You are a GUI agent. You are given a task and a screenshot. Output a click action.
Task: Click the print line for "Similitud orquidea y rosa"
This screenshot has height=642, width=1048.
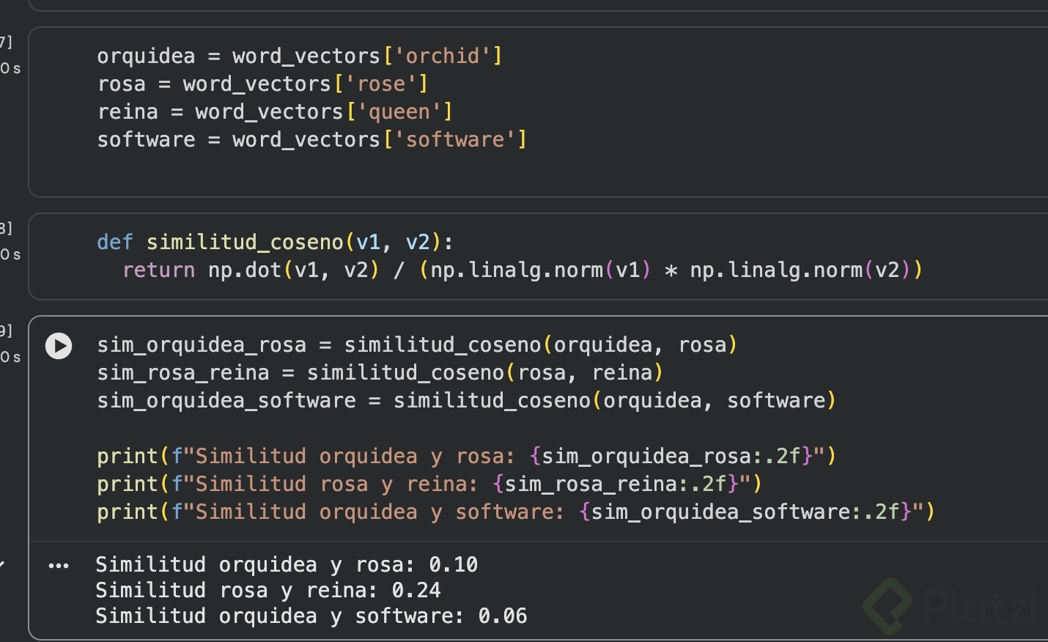467,457
